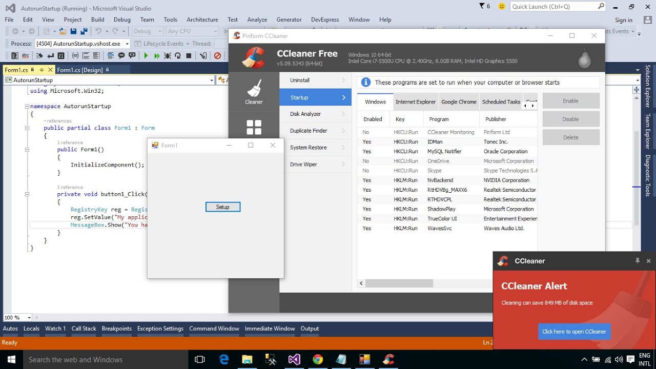This screenshot has width=656, height=369.
Task: Click the account icon beside Sign in
Action: [x=648, y=19]
